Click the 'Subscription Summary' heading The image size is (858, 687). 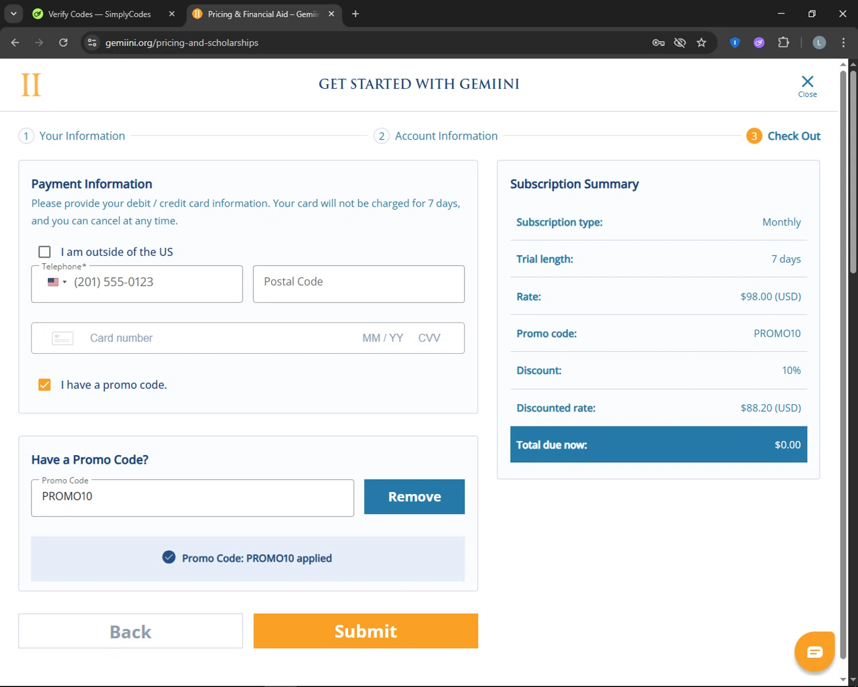(574, 184)
